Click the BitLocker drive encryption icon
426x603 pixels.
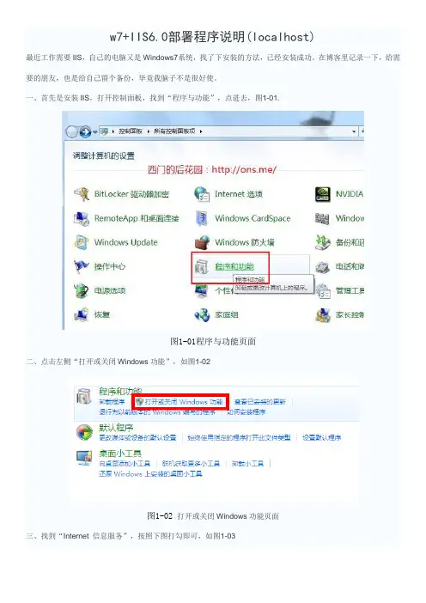pyautogui.click(x=82, y=194)
